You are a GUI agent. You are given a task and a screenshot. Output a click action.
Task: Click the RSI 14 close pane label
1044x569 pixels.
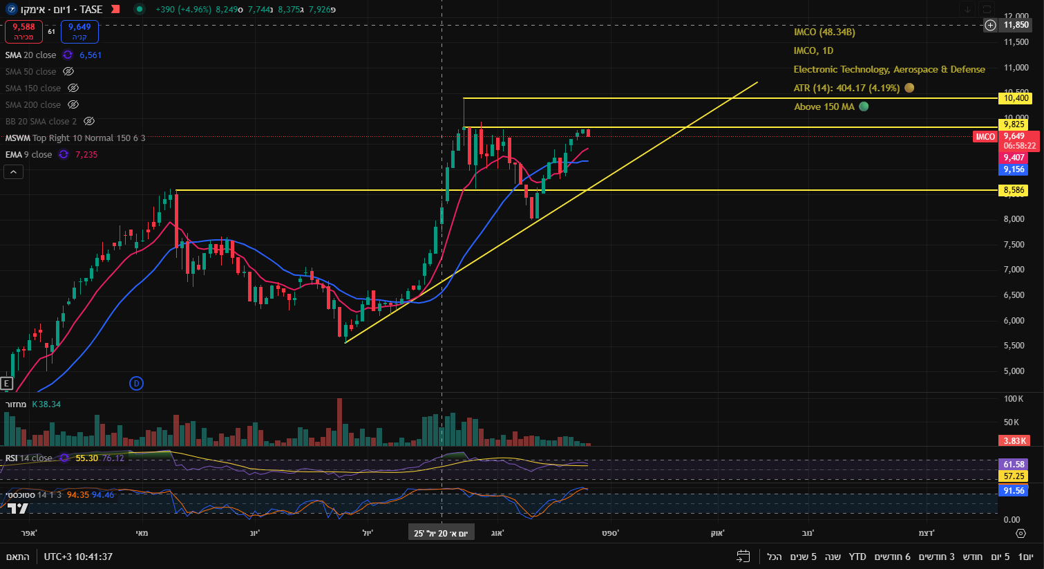(x=28, y=458)
